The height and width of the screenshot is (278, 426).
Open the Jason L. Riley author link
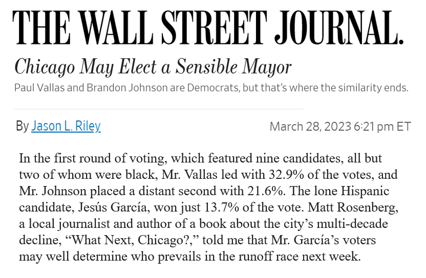(66, 126)
